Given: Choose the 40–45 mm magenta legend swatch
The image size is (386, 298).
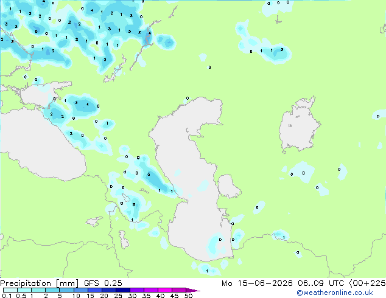Looking at the screenshot, I should [165, 290].
